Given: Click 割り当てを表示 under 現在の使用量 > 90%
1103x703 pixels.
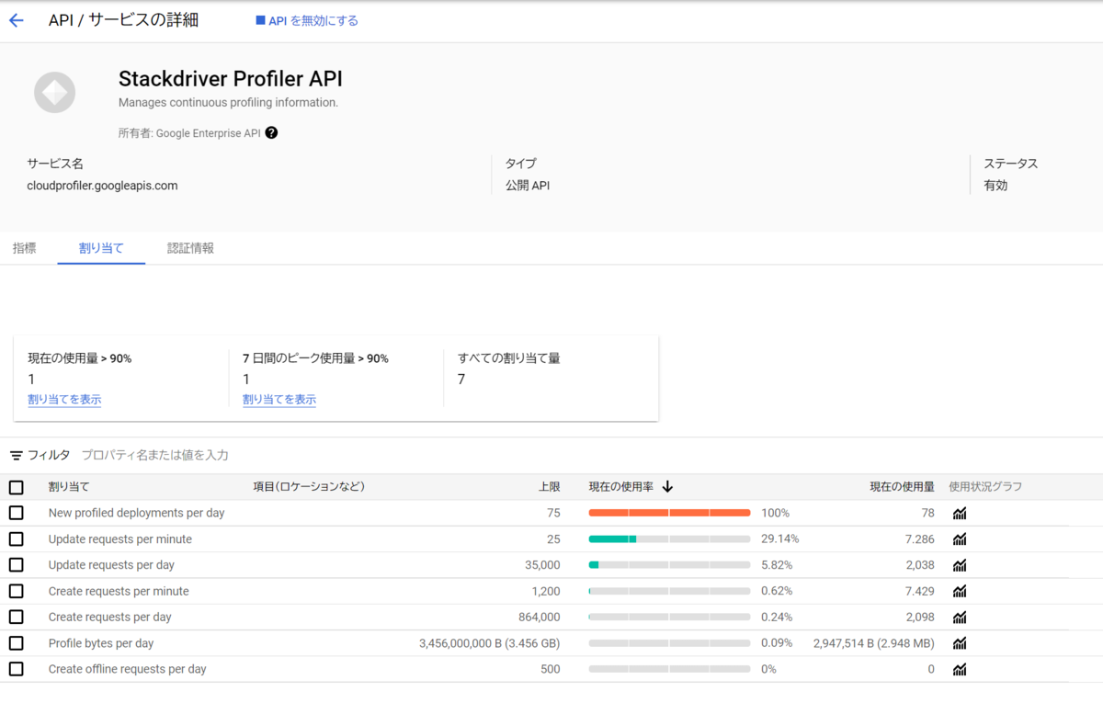Looking at the screenshot, I should [64, 400].
